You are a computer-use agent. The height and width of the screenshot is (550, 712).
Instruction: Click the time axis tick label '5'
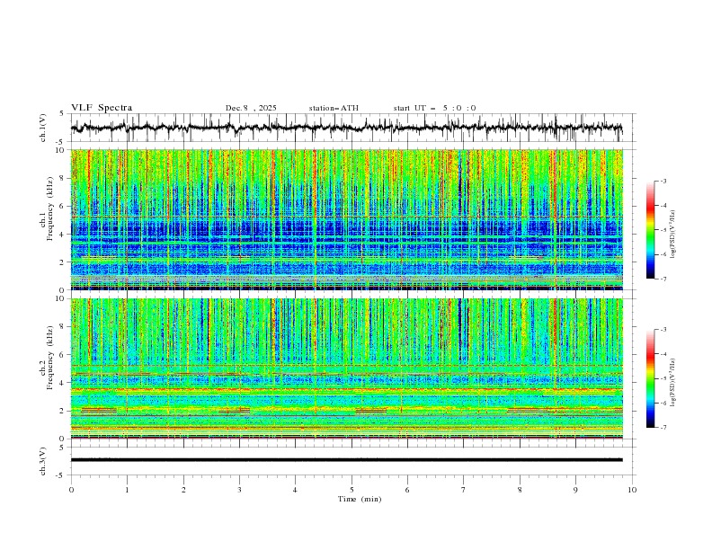[352, 490]
